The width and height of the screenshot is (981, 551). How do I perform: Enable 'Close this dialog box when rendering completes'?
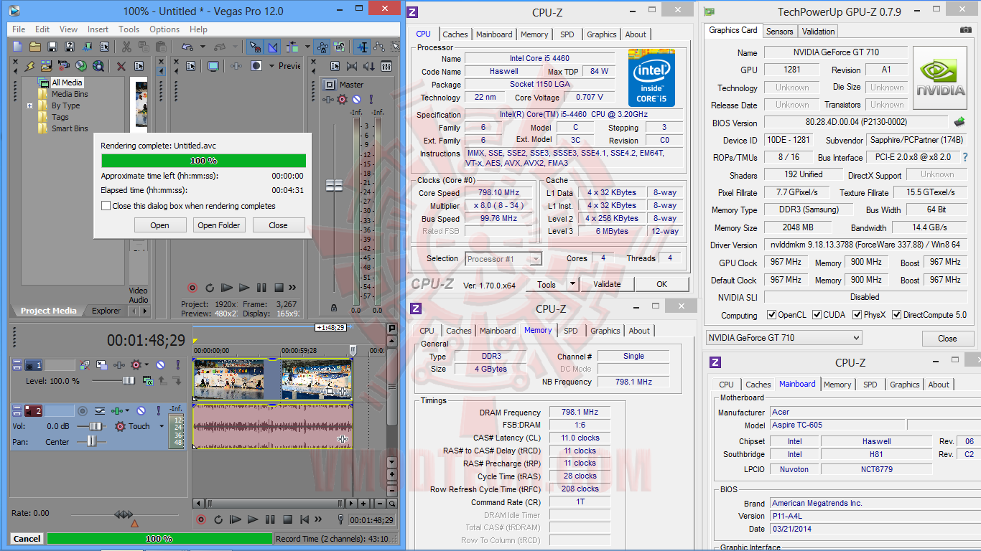[x=106, y=206]
